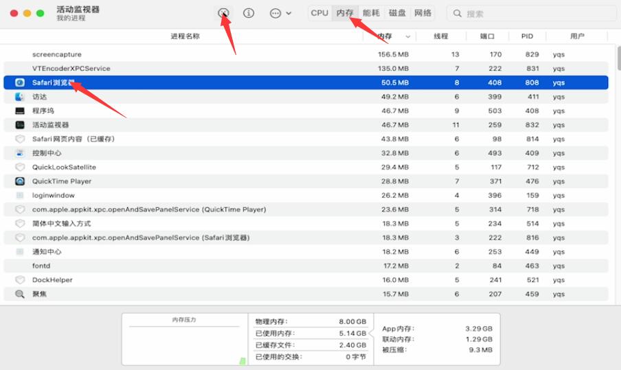Select the loginwindow process name
This screenshot has height=370, width=621.
click(54, 196)
